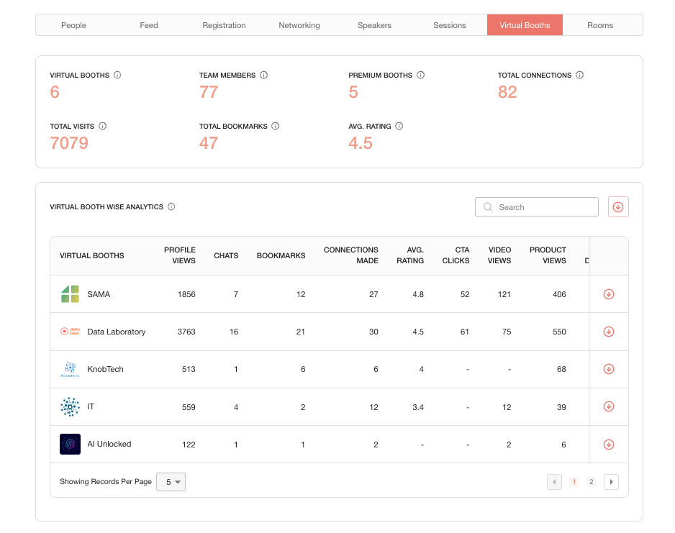
Task: Download the Data Laboratory booth report
Action: click(609, 332)
